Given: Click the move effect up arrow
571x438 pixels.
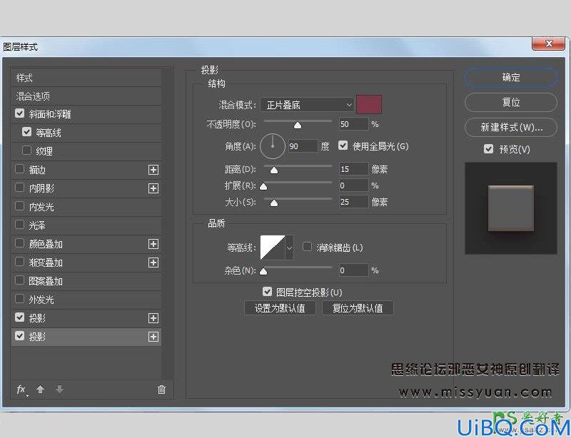Looking at the screenshot, I should [41, 389].
